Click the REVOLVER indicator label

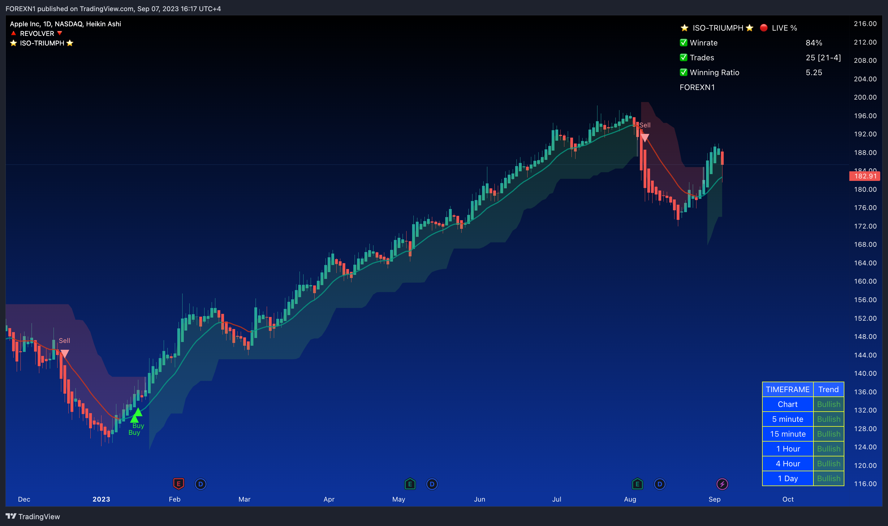click(x=37, y=33)
